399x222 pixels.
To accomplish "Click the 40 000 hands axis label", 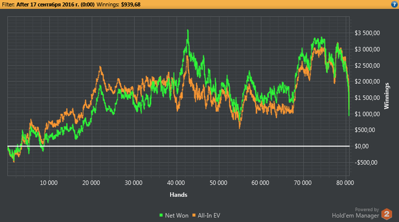I will [176, 183].
